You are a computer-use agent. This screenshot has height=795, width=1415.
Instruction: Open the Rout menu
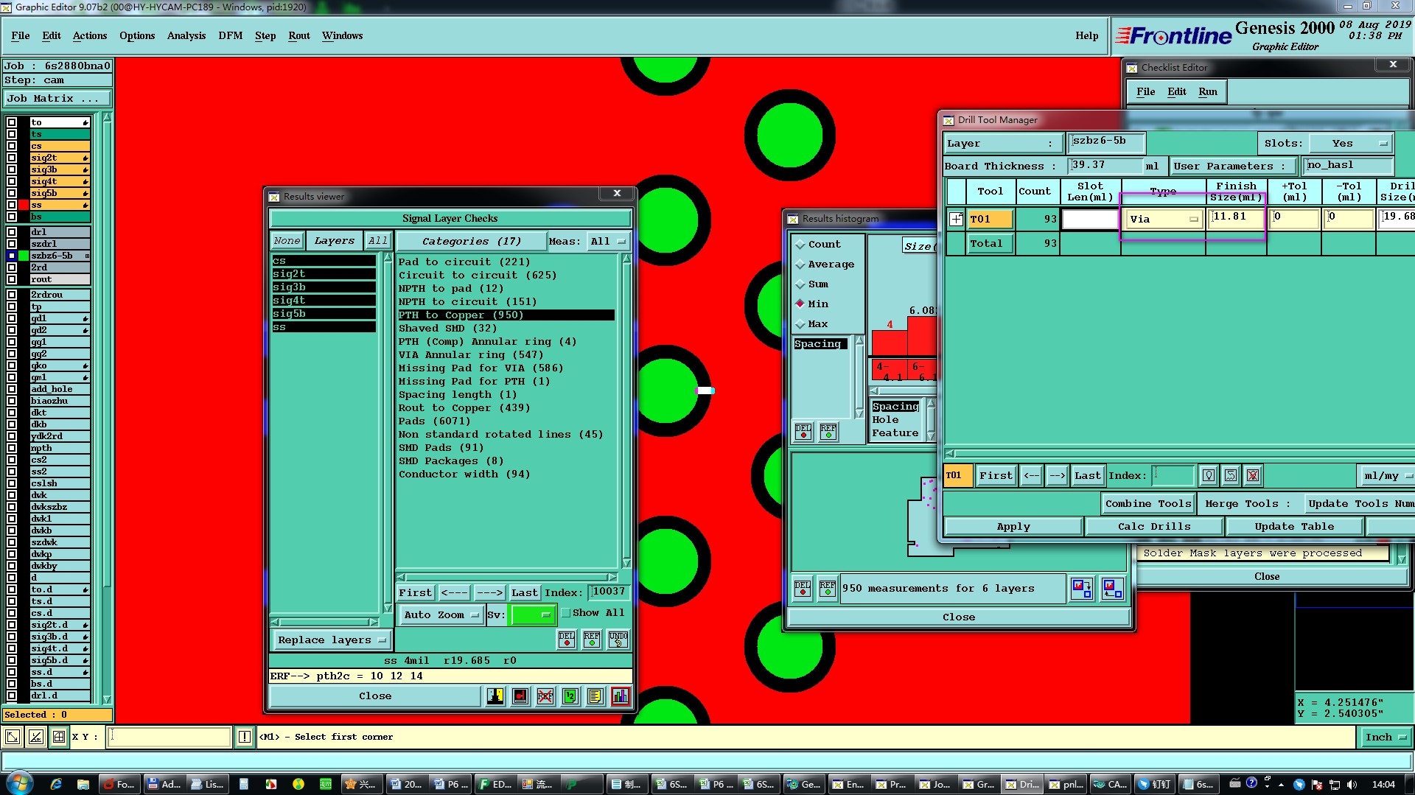point(299,35)
